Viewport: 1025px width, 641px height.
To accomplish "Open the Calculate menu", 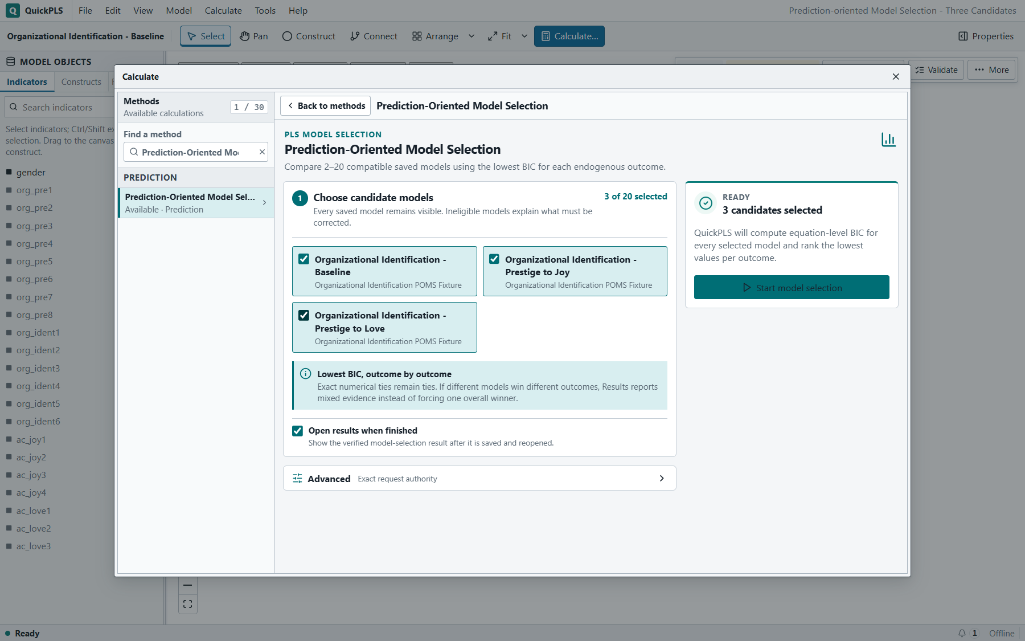I will click(223, 10).
